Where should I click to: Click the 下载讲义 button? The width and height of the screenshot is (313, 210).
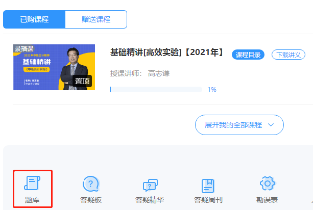point(288,55)
